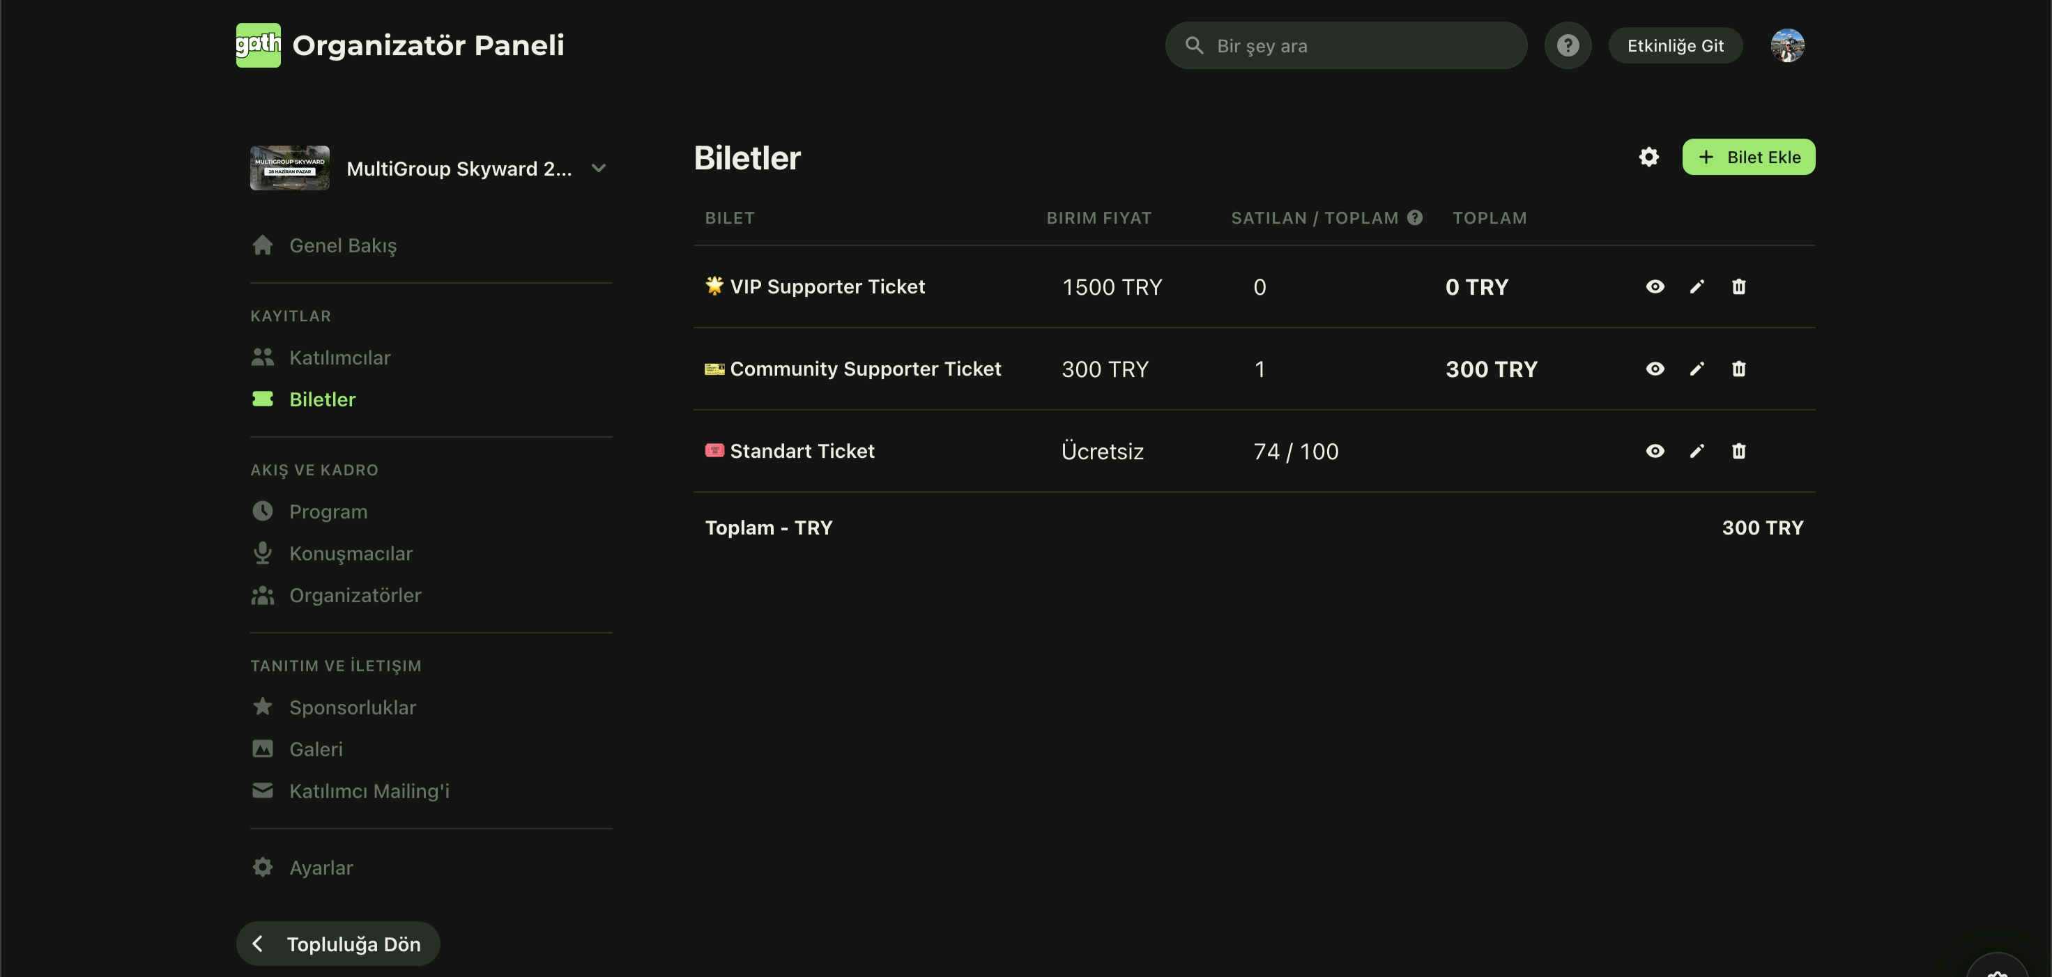
Task: Click the Topluluğa Dön button
Action: [338, 944]
